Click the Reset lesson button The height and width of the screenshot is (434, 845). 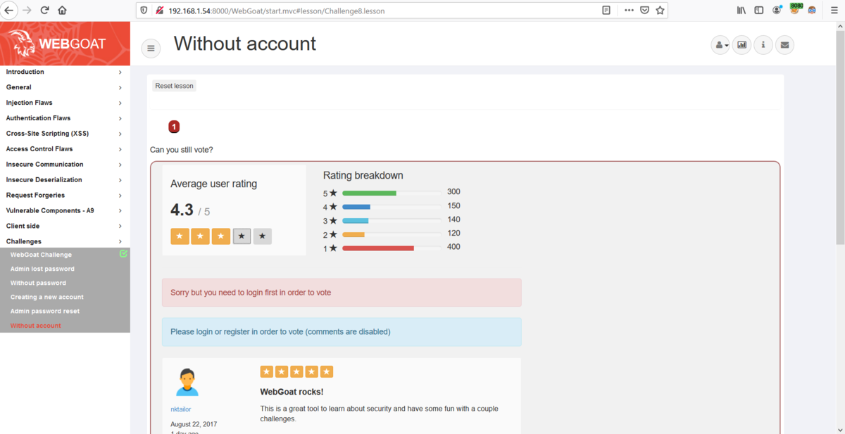click(174, 86)
